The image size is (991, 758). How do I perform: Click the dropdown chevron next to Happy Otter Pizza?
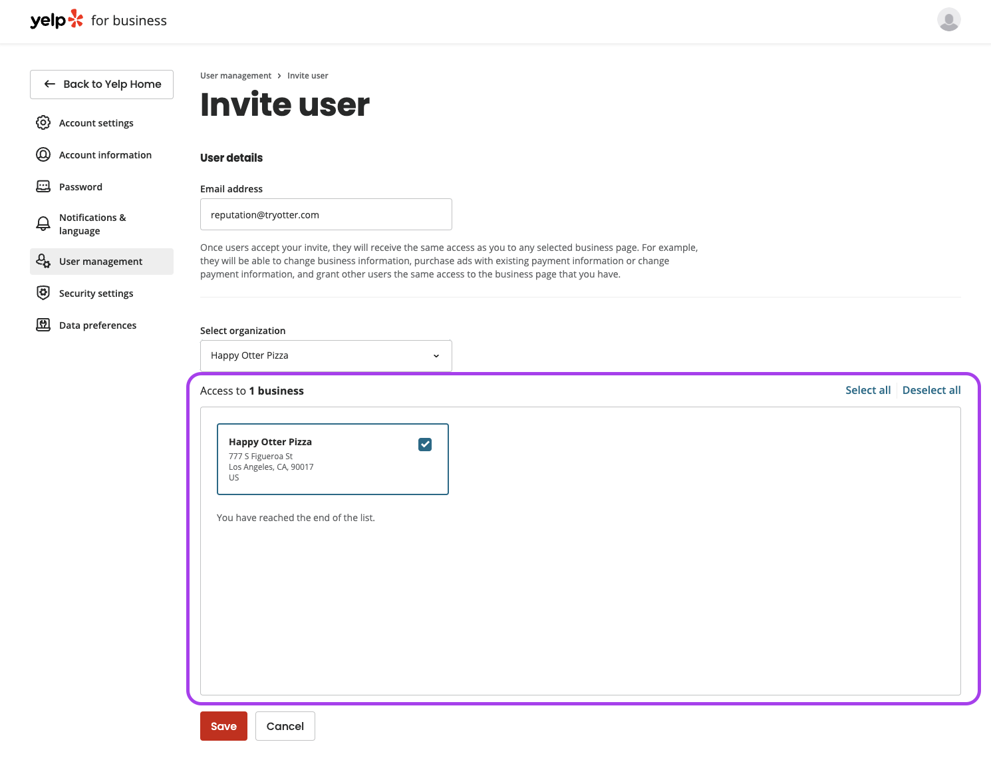coord(436,356)
